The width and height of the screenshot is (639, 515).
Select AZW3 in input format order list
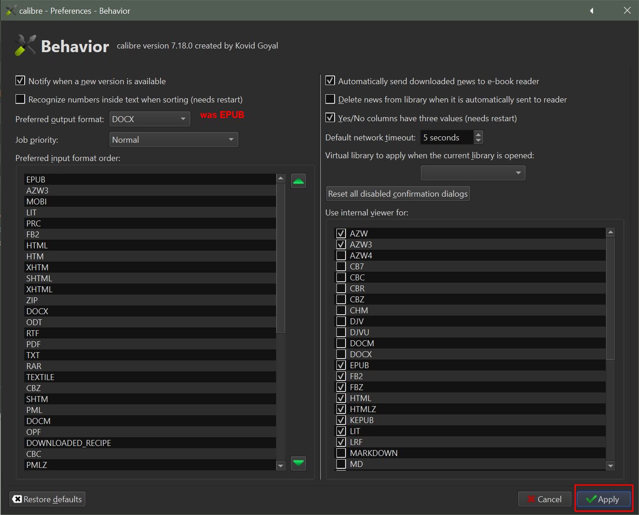click(150, 190)
